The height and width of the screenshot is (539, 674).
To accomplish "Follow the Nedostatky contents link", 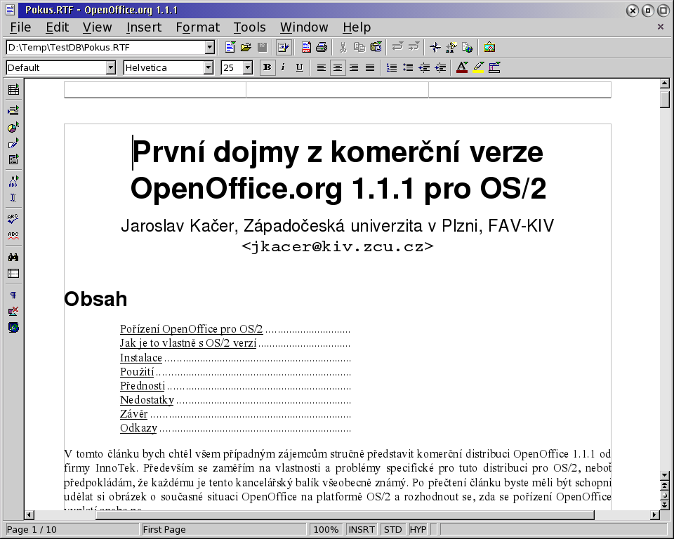I will tap(147, 400).
